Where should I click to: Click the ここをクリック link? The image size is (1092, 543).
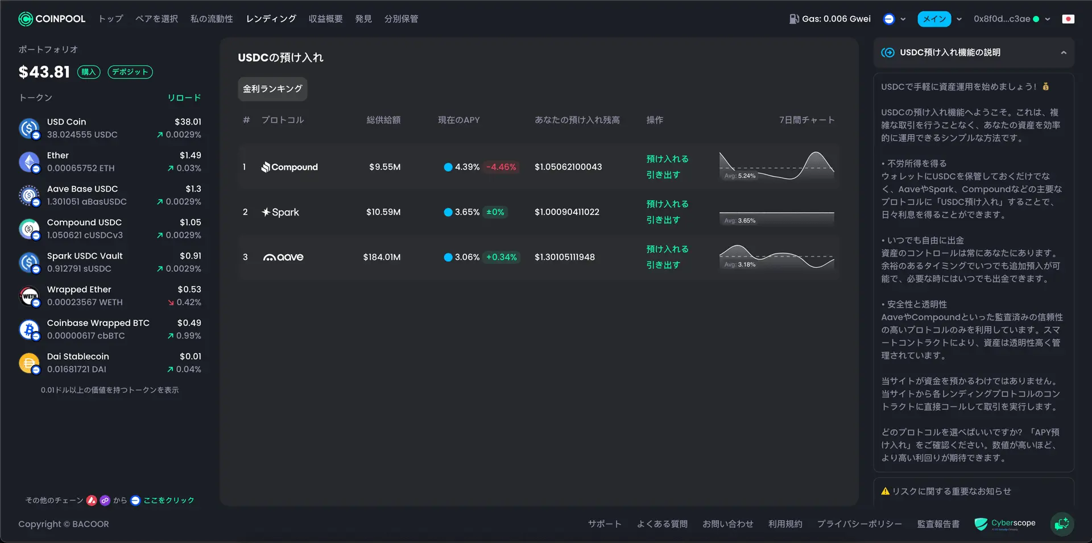pos(169,500)
